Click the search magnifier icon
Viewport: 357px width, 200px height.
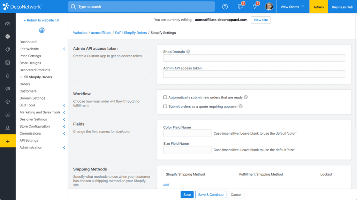73,7
